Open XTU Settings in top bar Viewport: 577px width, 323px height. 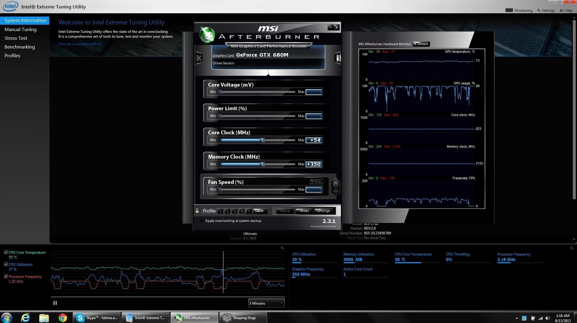point(546,10)
